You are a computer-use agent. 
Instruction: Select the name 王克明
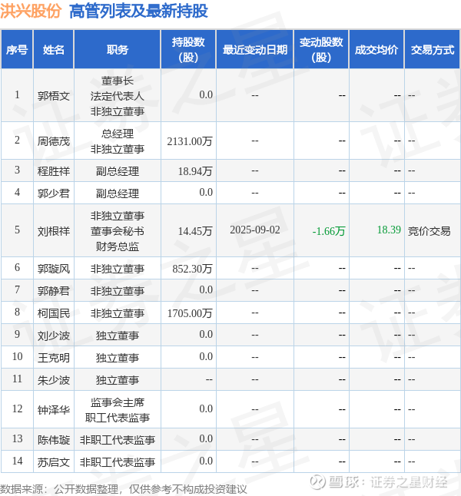click(54, 358)
